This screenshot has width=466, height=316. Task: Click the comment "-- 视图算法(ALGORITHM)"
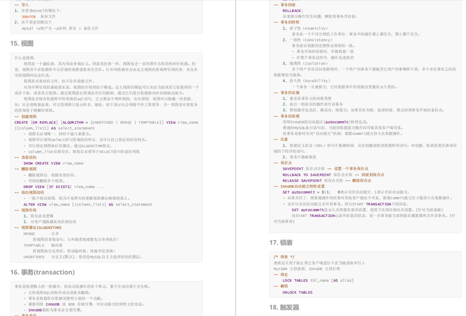38,227
